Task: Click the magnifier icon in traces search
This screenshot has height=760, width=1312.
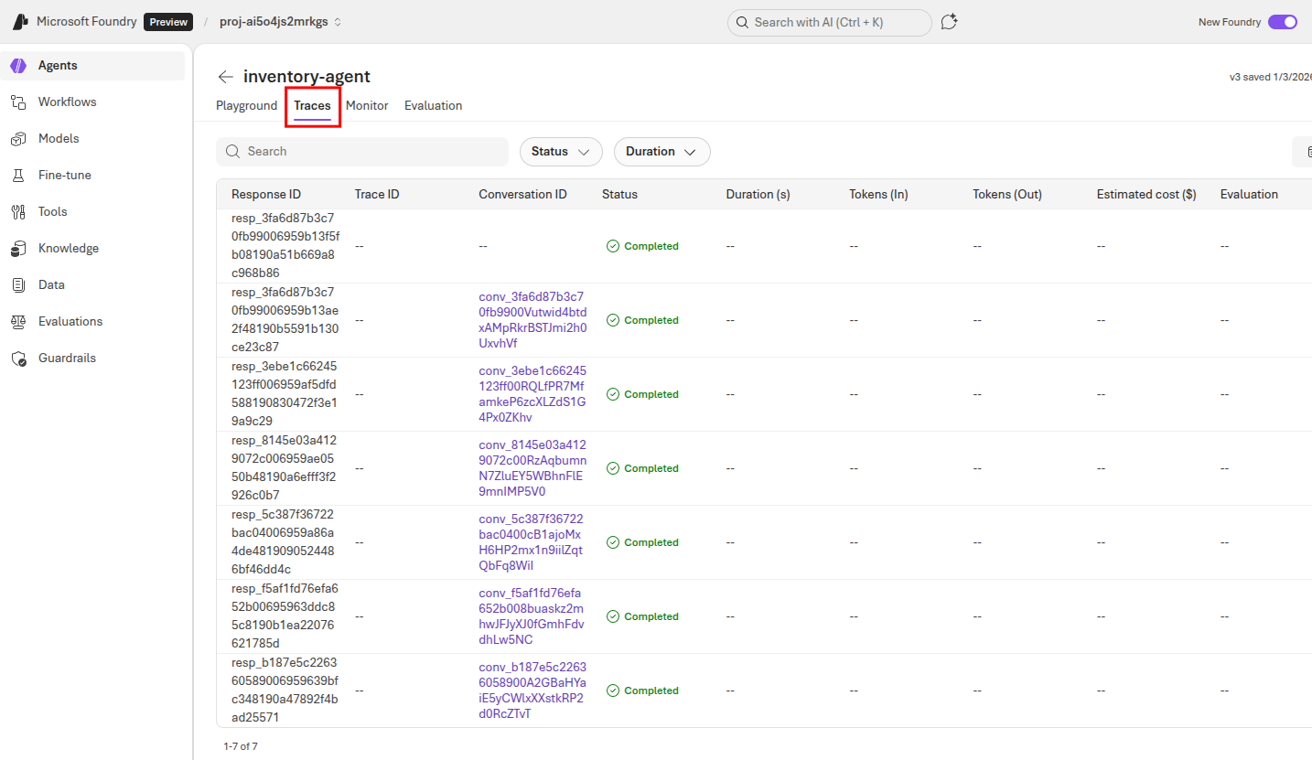Action: point(232,152)
